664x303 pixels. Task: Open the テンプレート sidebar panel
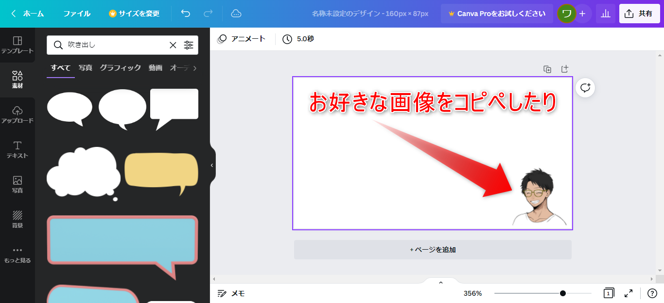[17, 45]
